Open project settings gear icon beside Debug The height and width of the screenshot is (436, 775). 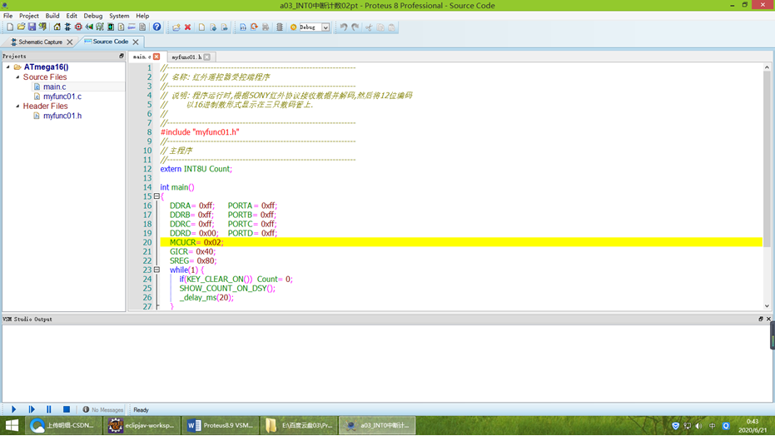(293, 27)
